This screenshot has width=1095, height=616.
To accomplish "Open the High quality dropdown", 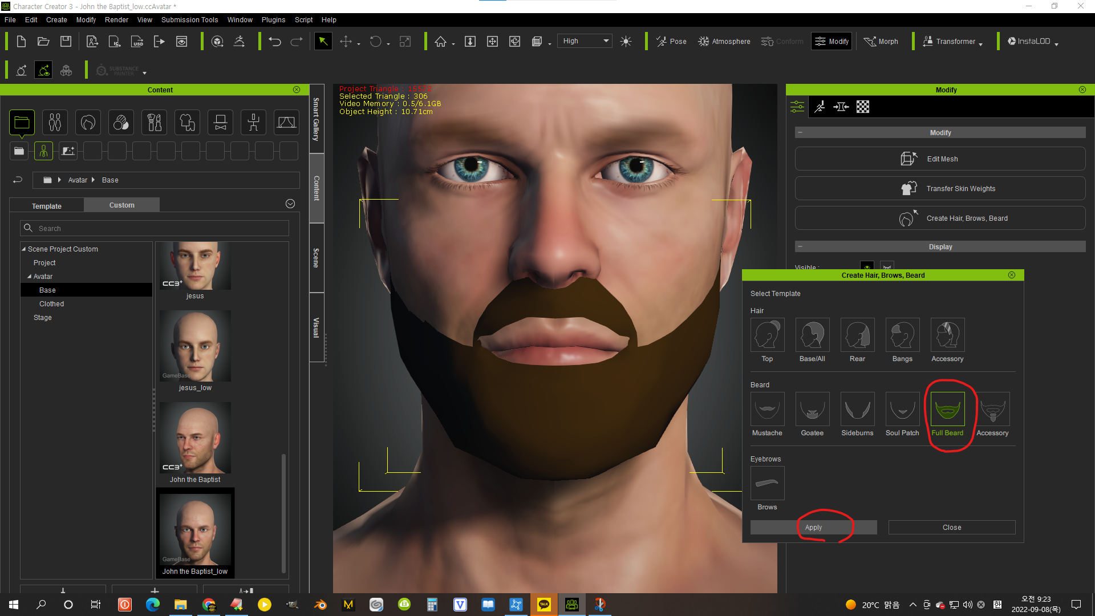I will [x=585, y=41].
